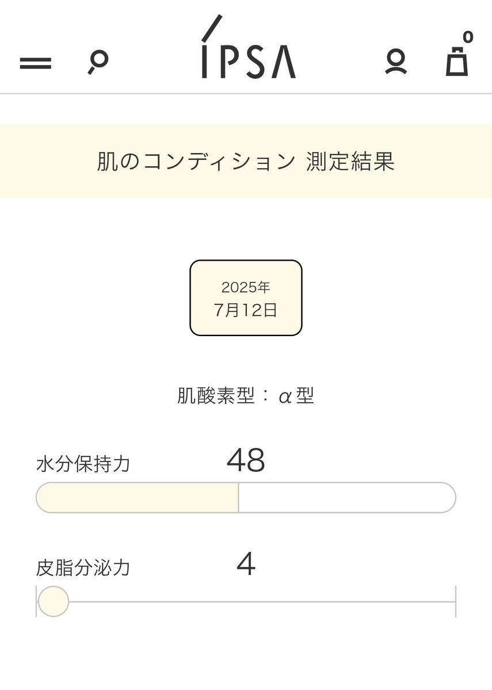This screenshot has width=492, height=690.
Task: Click the year text 2025年
Action: pyautogui.click(x=246, y=287)
